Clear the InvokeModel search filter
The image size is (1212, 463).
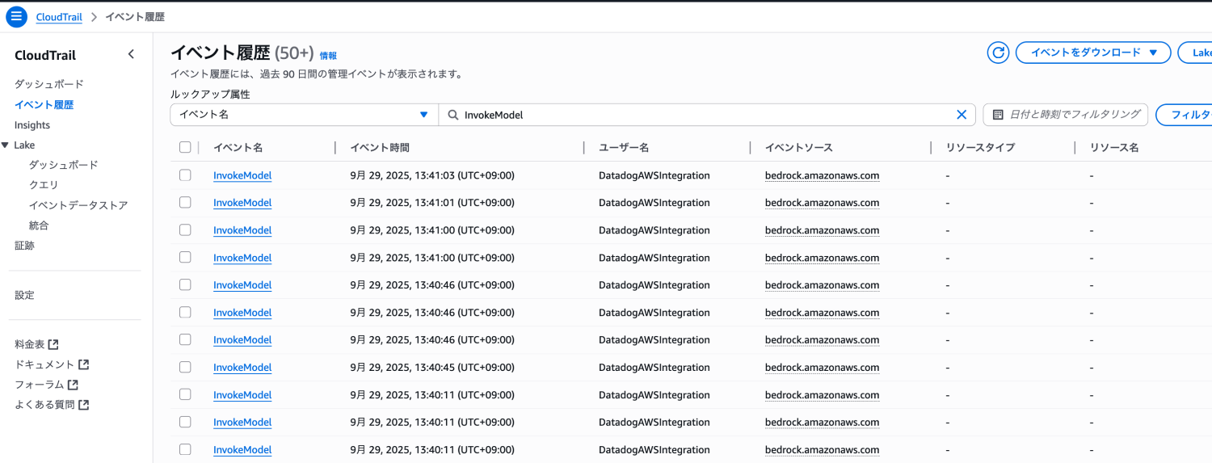(x=962, y=115)
